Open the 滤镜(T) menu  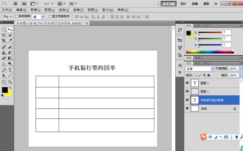[x=78, y=10]
